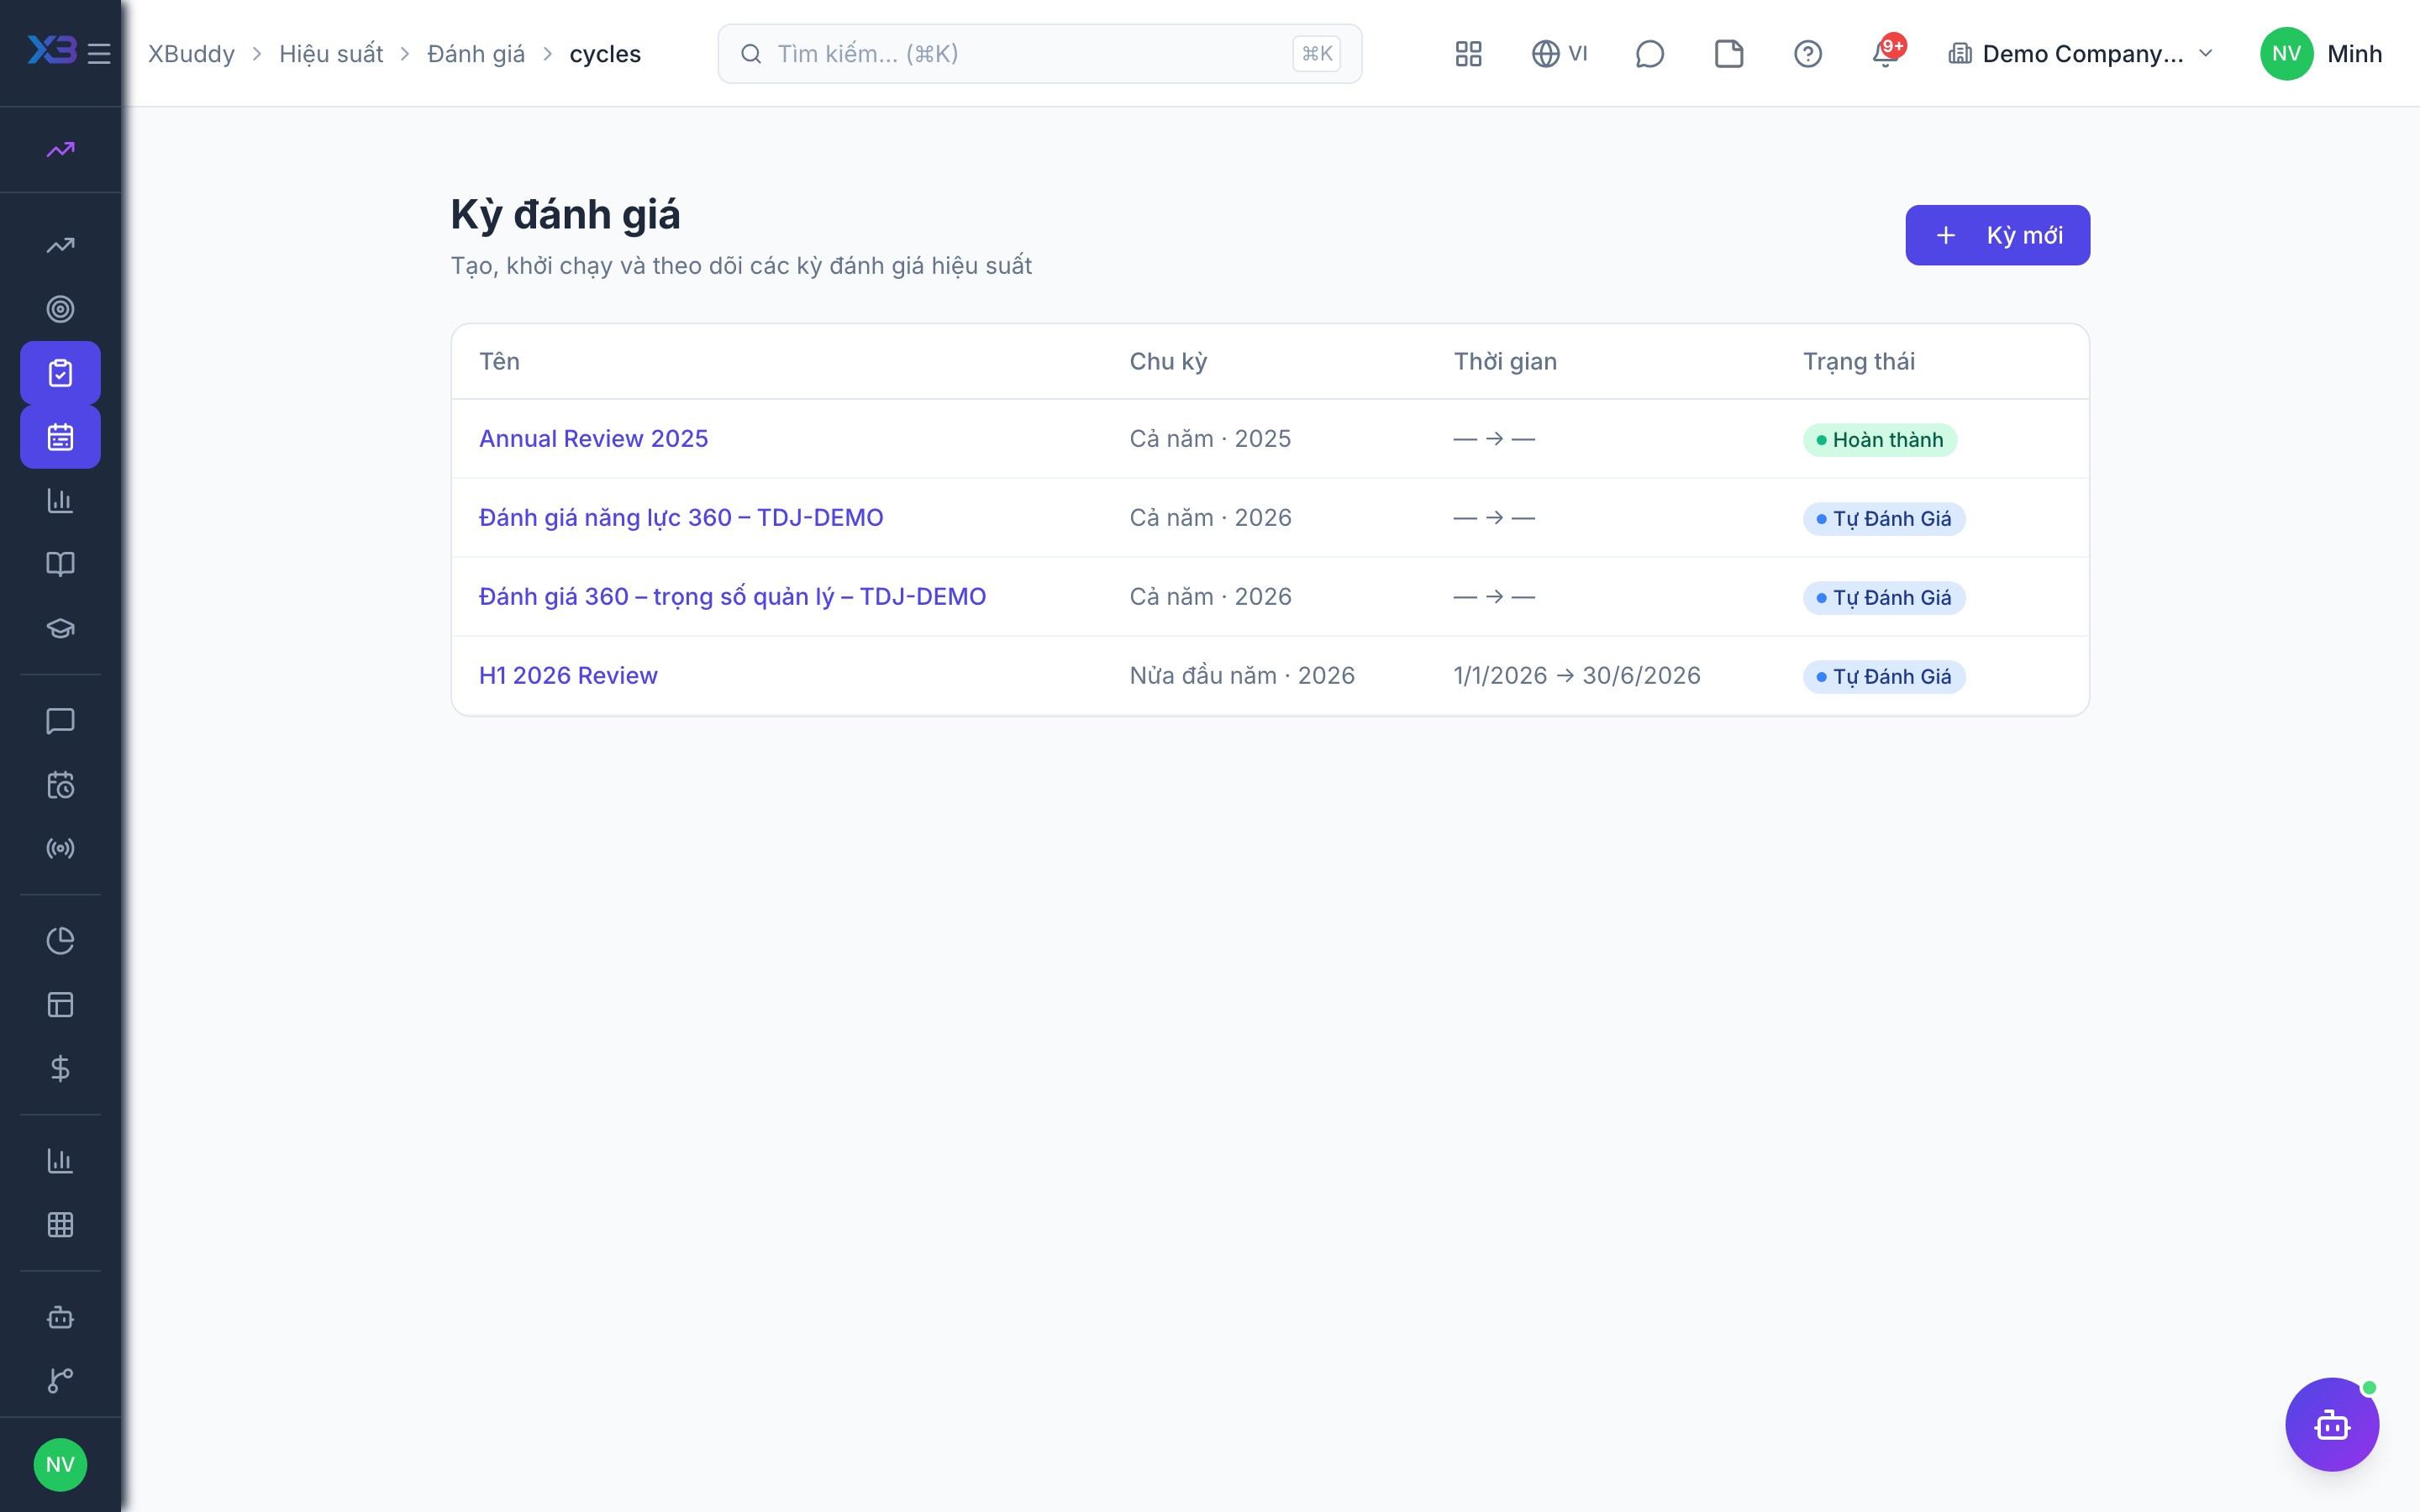
Task: Open the Minh user profile menu
Action: pos(2321,53)
